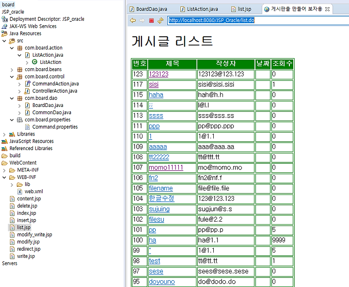Click the WebContent folder icon

click(4, 163)
